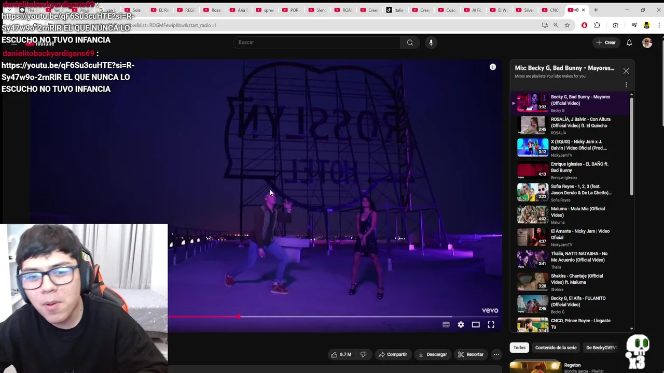Select the De BeckyGVEVO filter chip
Screen dimensions: 664x373
[x=601, y=348]
